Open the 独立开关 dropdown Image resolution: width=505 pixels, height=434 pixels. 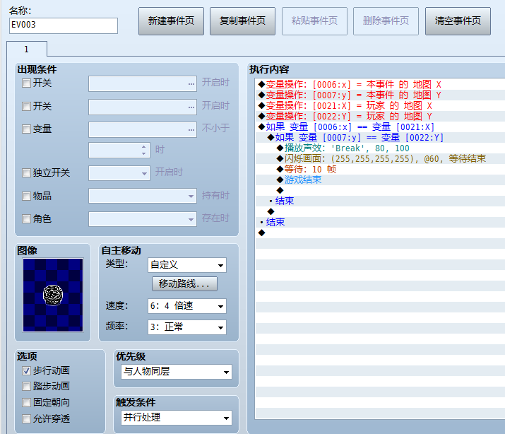click(x=119, y=173)
